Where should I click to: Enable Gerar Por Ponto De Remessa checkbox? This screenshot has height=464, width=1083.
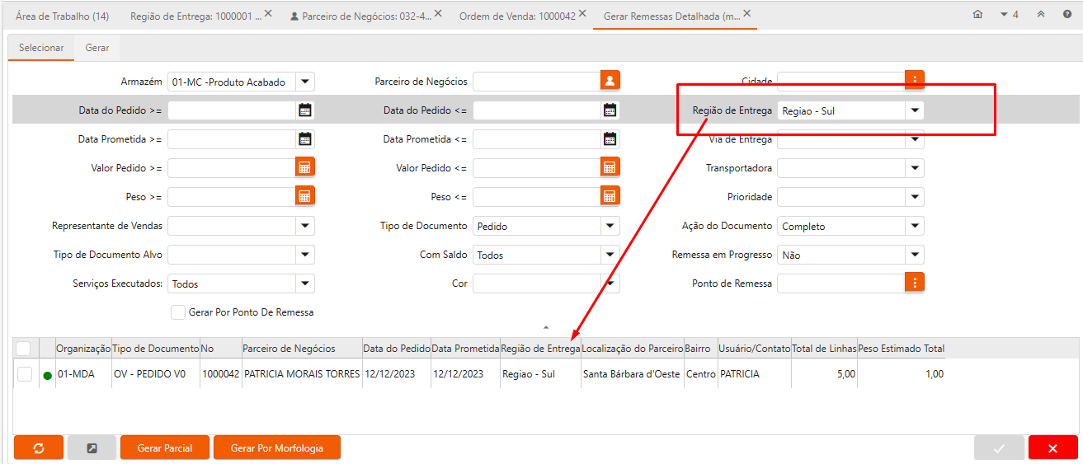[x=178, y=312]
